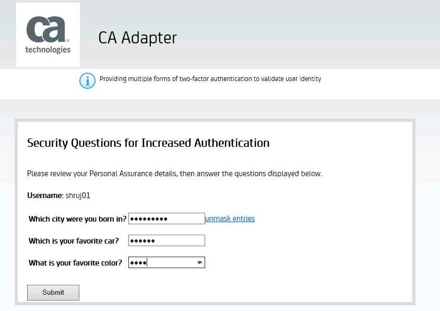Click the bold 'Username' label
This screenshot has width=440, height=311.
[x=45, y=195]
